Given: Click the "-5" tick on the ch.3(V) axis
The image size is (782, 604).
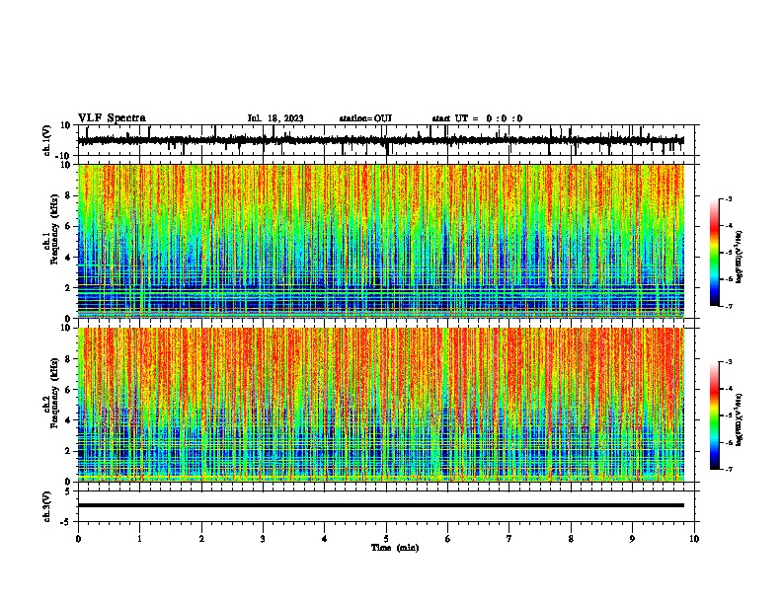Looking at the screenshot, I should click(66, 522).
